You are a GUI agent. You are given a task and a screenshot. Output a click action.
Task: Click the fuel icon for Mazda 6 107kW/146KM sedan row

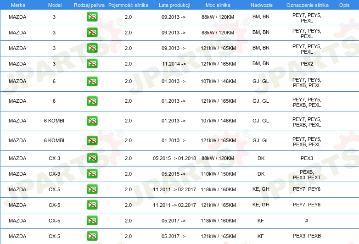pyautogui.click(x=92, y=81)
